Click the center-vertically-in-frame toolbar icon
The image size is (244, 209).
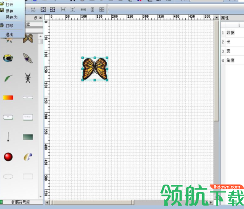coord(43,9)
